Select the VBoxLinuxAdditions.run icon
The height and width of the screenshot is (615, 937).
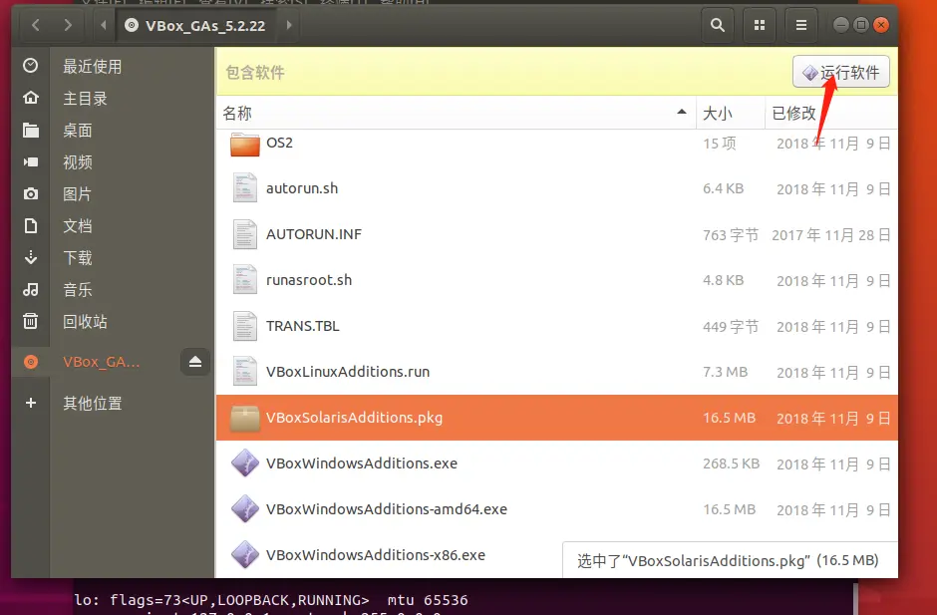pos(245,372)
